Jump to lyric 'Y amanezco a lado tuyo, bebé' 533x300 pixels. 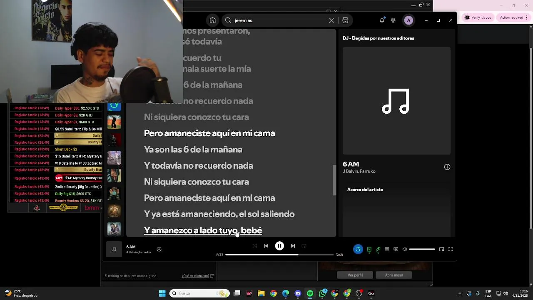click(203, 230)
